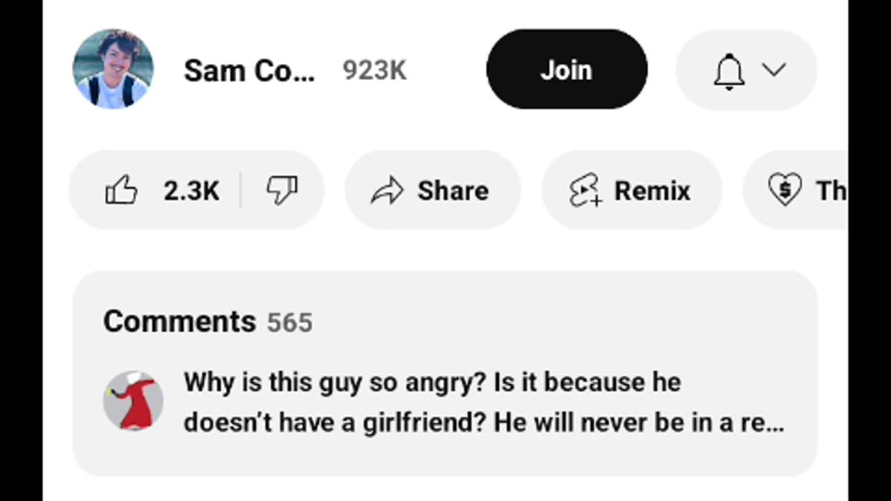Click the Remix text label
This screenshot has width=891, height=501.
(x=652, y=191)
